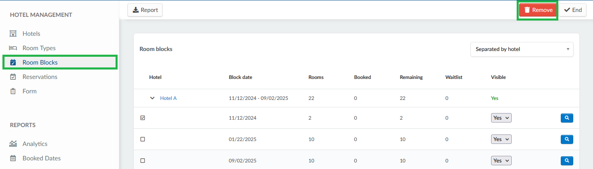The image size is (593, 169).
Task: Tick the 09/02/2025 room block checkbox
Action: pyautogui.click(x=143, y=160)
